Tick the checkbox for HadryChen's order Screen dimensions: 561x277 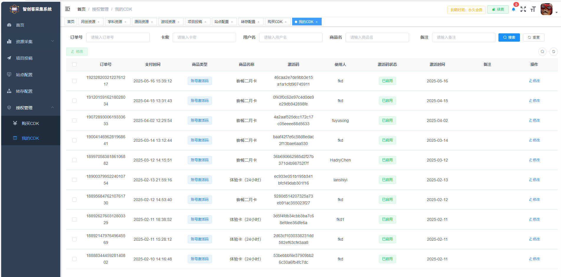pos(74,160)
